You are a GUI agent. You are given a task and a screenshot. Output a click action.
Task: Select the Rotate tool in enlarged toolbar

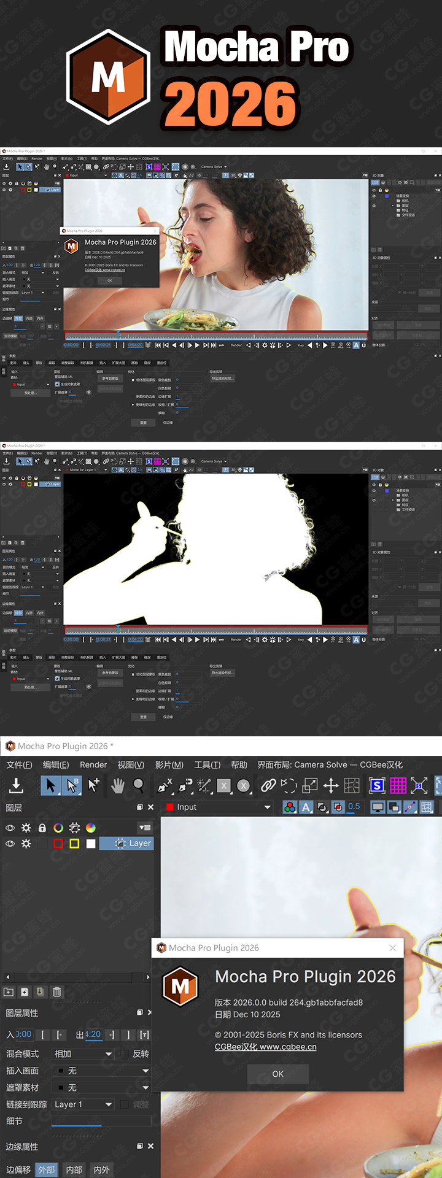[x=289, y=785]
